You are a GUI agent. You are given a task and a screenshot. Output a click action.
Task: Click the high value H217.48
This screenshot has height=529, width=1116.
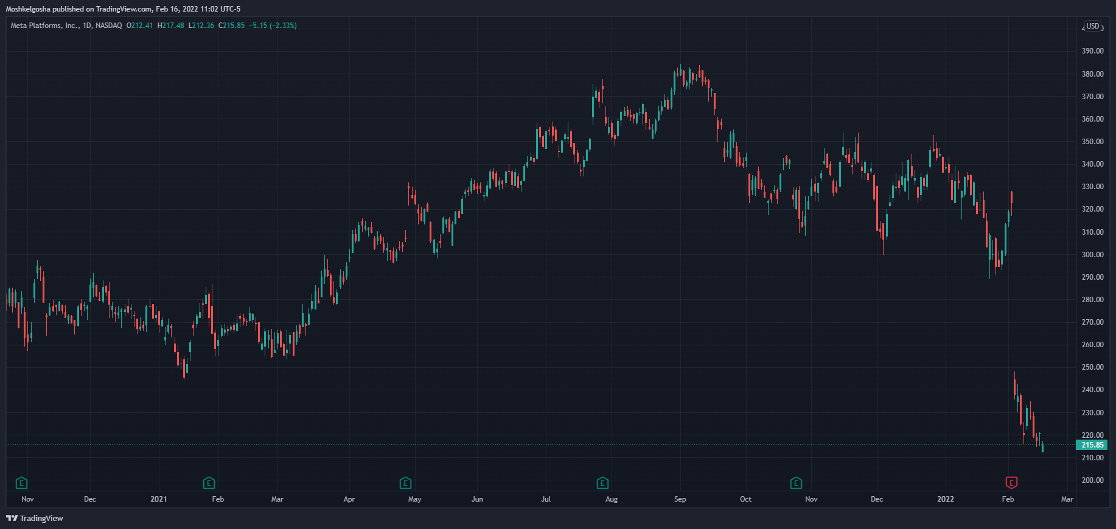pyautogui.click(x=170, y=26)
